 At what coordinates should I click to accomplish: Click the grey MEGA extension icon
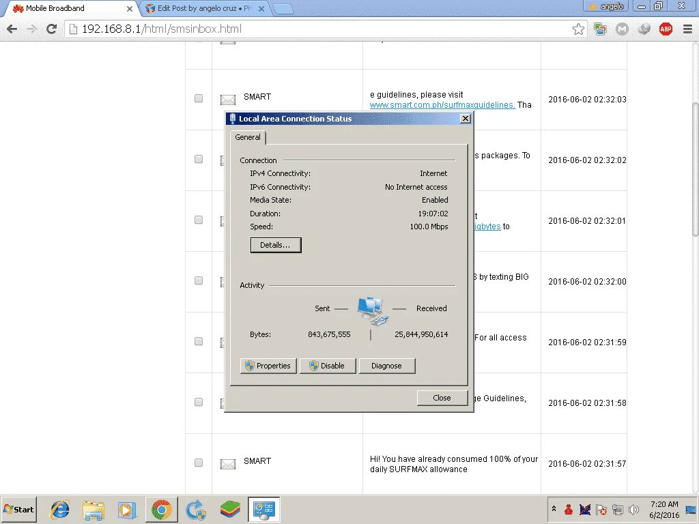622,29
